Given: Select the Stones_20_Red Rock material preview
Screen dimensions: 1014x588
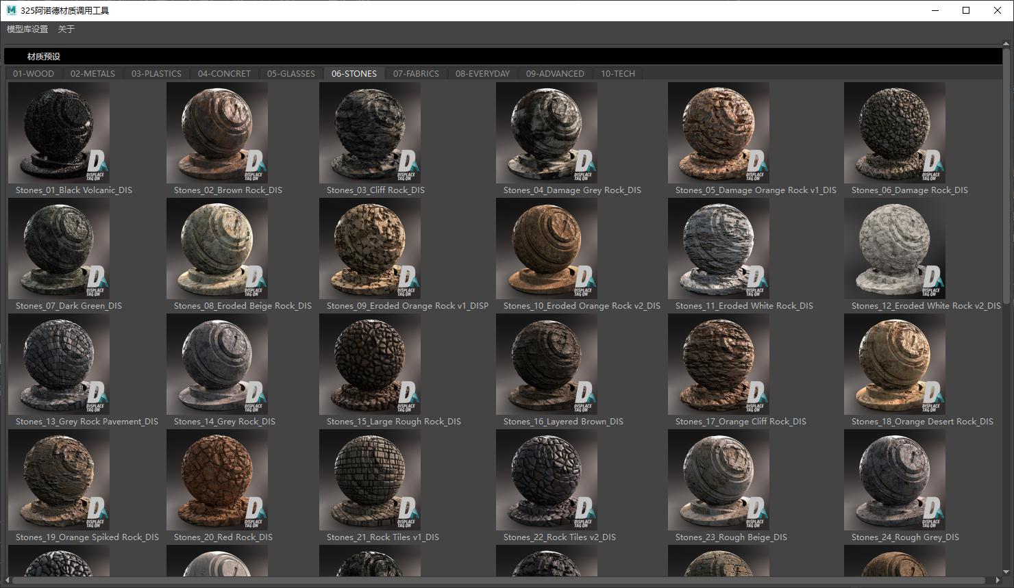Looking at the screenshot, I should pos(217,480).
